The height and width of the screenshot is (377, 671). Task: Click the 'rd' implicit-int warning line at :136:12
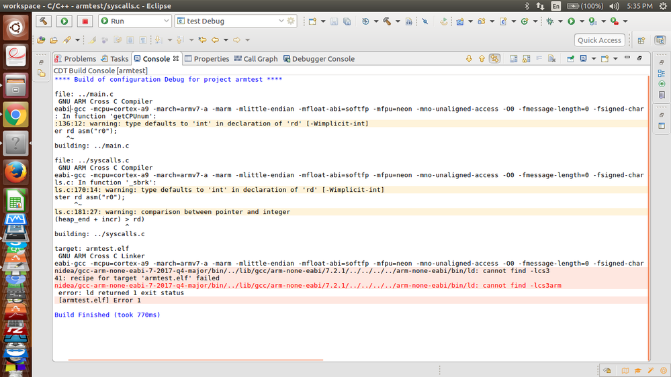[x=212, y=123]
